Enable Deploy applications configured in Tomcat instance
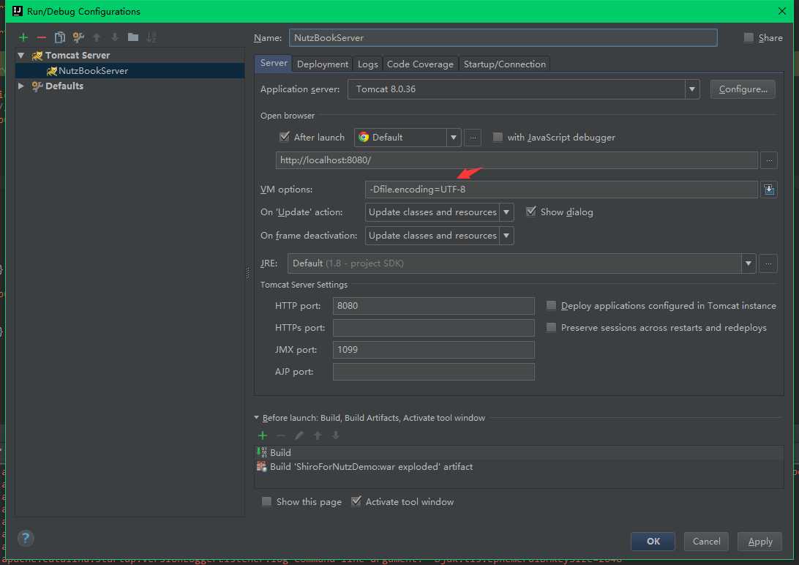 [x=552, y=305]
